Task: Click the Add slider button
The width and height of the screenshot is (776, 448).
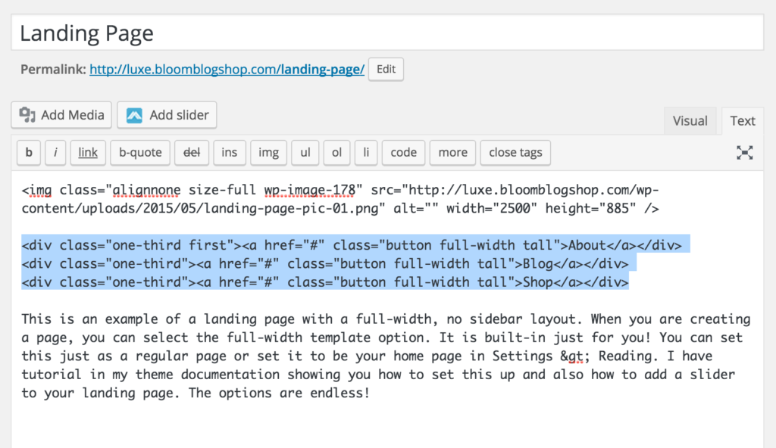Action: [167, 115]
